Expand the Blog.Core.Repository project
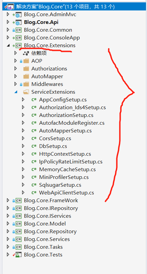This screenshot has height=274, width=147. coord(8,231)
